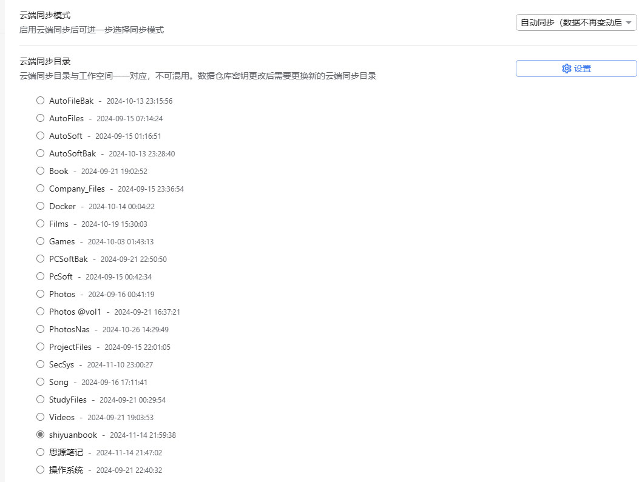Select the 操作系统 sync directory

(40, 469)
